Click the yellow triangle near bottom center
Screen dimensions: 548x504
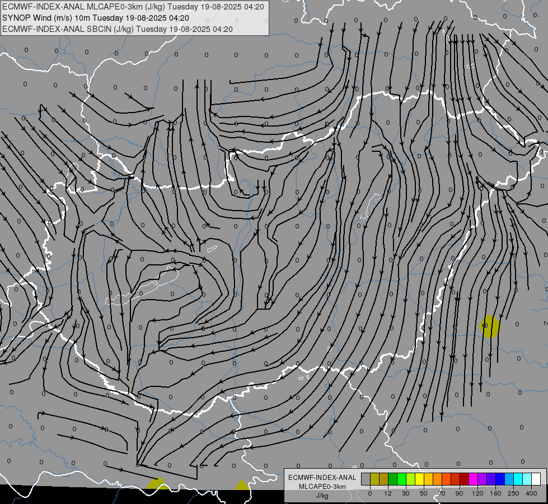point(241,485)
